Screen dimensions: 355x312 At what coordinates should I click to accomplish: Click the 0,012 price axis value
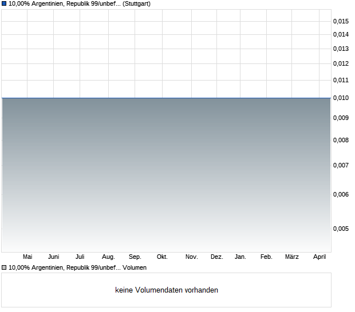(x=341, y=63)
